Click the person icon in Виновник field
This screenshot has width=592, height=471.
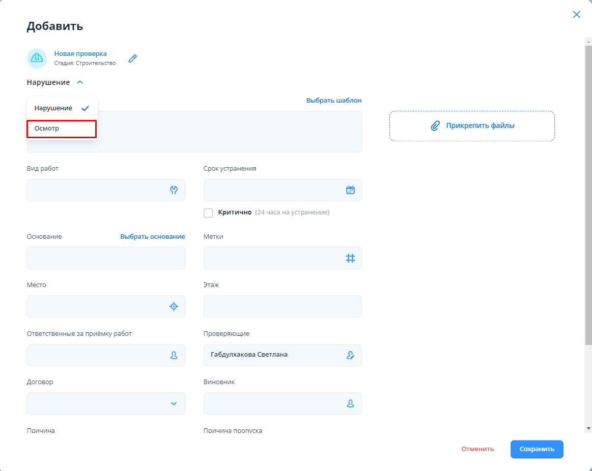coord(350,403)
